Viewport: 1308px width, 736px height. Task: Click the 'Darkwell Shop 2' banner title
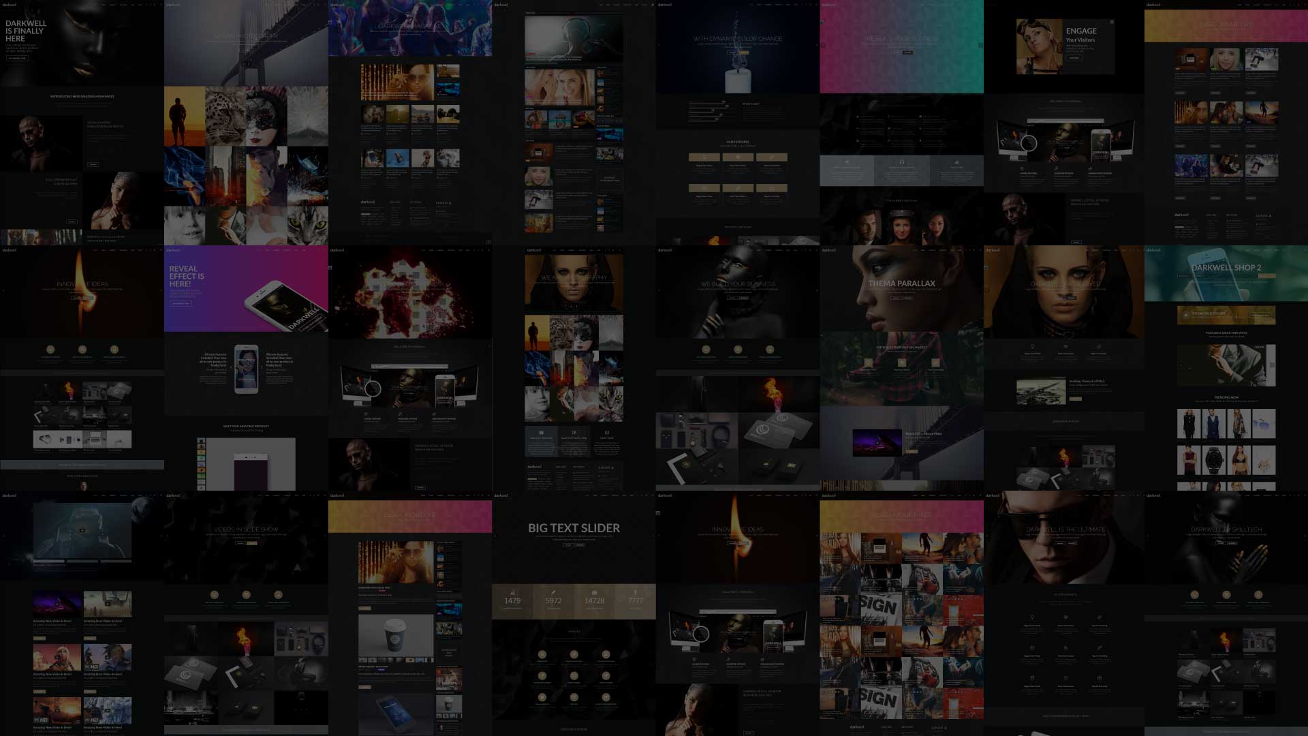pyautogui.click(x=1226, y=268)
